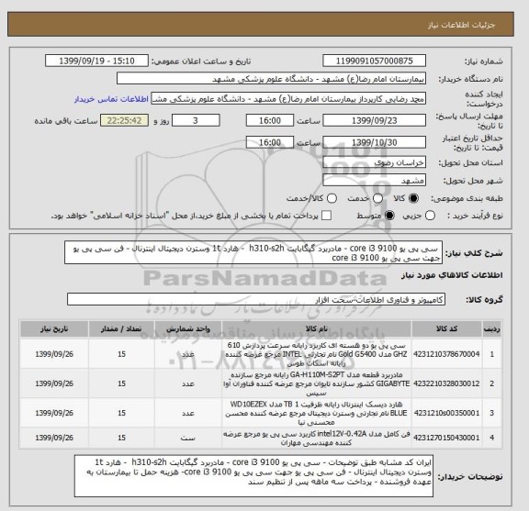Viewport: 529px width, 511px height.
Task: Toggle the اسناد خزانه اسلامی payment checkbox
Action: [x=326, y=216]
